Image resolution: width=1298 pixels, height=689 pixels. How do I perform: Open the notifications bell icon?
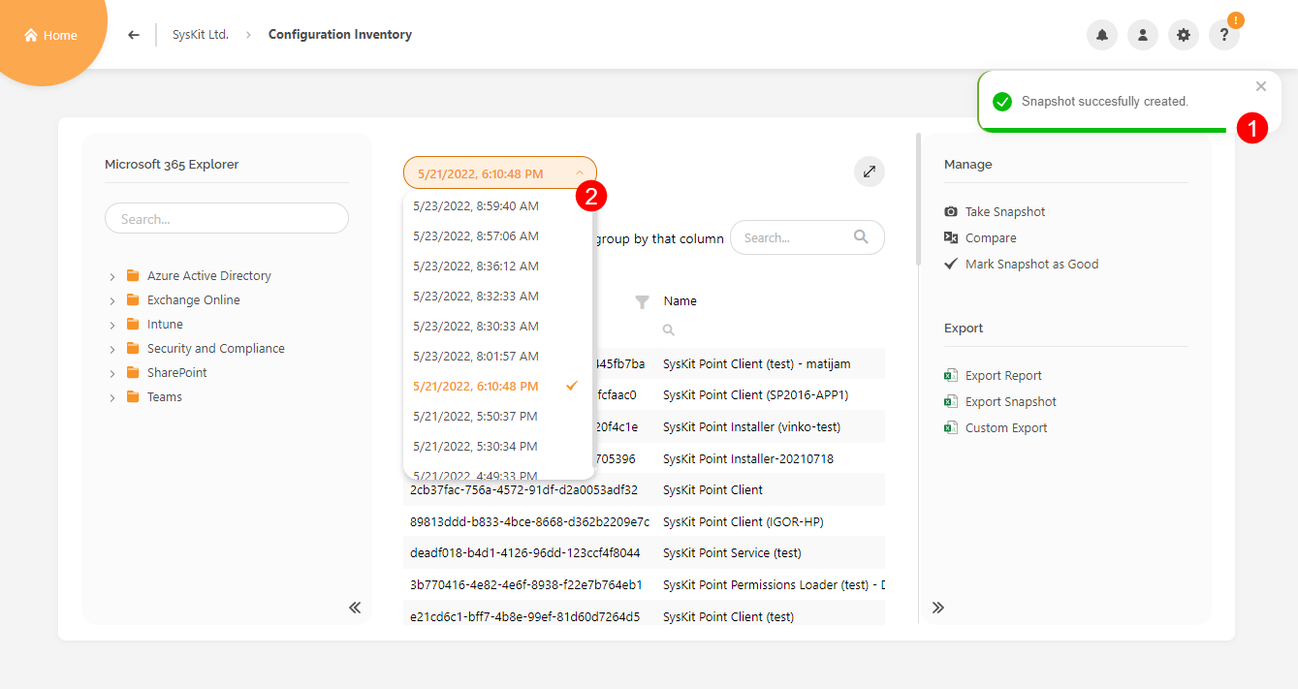[x=1102, y=35]
